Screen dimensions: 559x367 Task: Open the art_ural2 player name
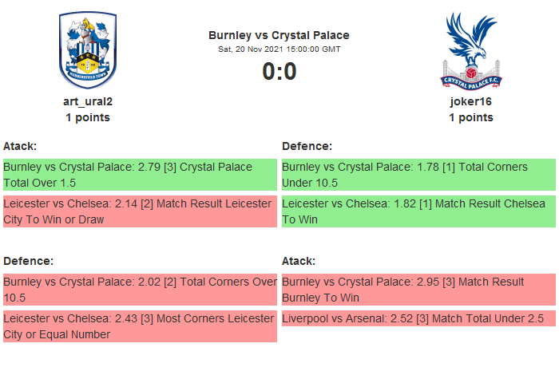[88, 101]
